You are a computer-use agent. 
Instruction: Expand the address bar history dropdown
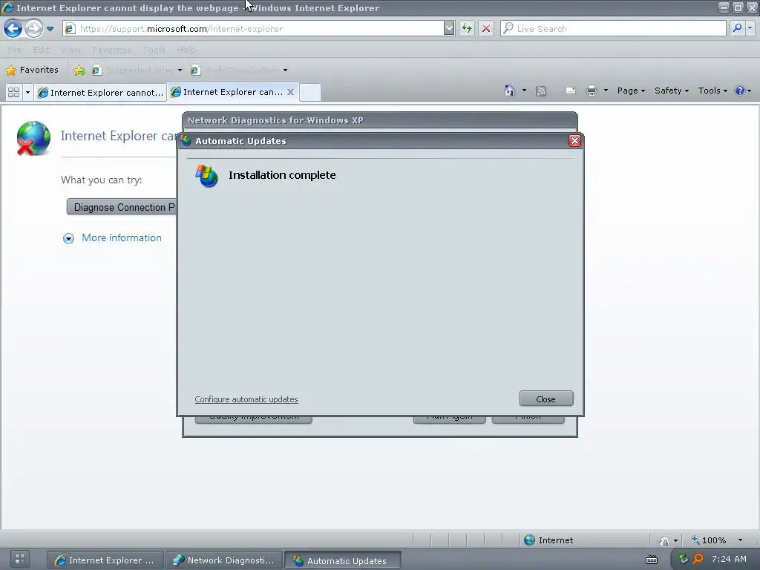click(449, 29)
